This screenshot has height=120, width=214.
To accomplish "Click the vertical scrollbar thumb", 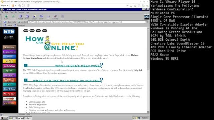I will [x=148, y=49].
